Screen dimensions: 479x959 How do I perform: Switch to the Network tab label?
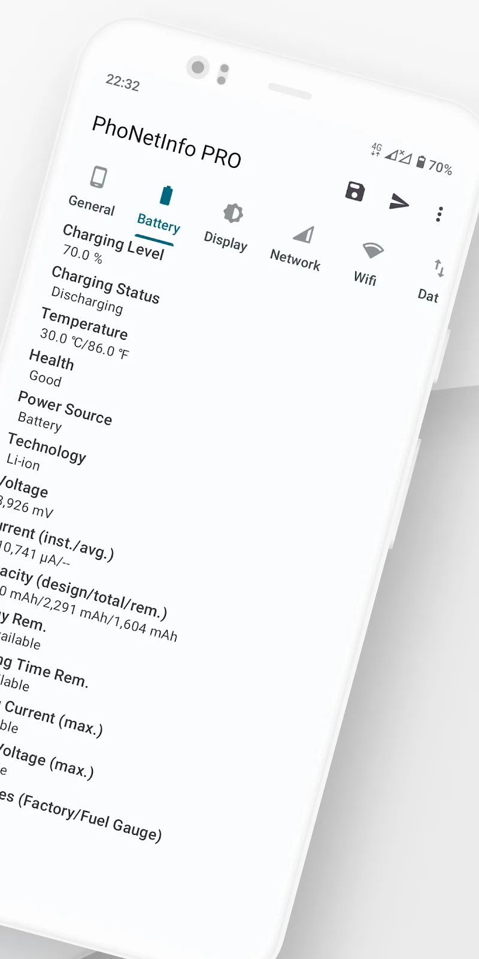click(x=295, y=260)
